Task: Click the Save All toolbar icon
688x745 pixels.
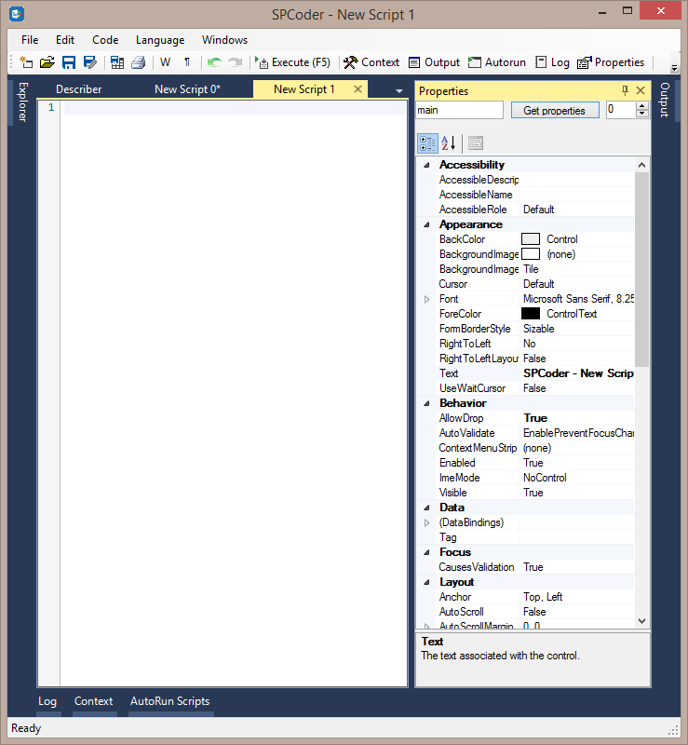Action: 117,62
